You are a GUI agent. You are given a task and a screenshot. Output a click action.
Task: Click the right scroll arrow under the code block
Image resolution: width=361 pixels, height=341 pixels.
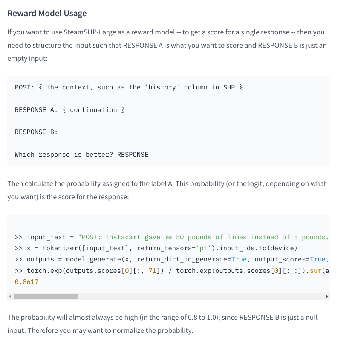pyautogui.click(x=327, y=296)
